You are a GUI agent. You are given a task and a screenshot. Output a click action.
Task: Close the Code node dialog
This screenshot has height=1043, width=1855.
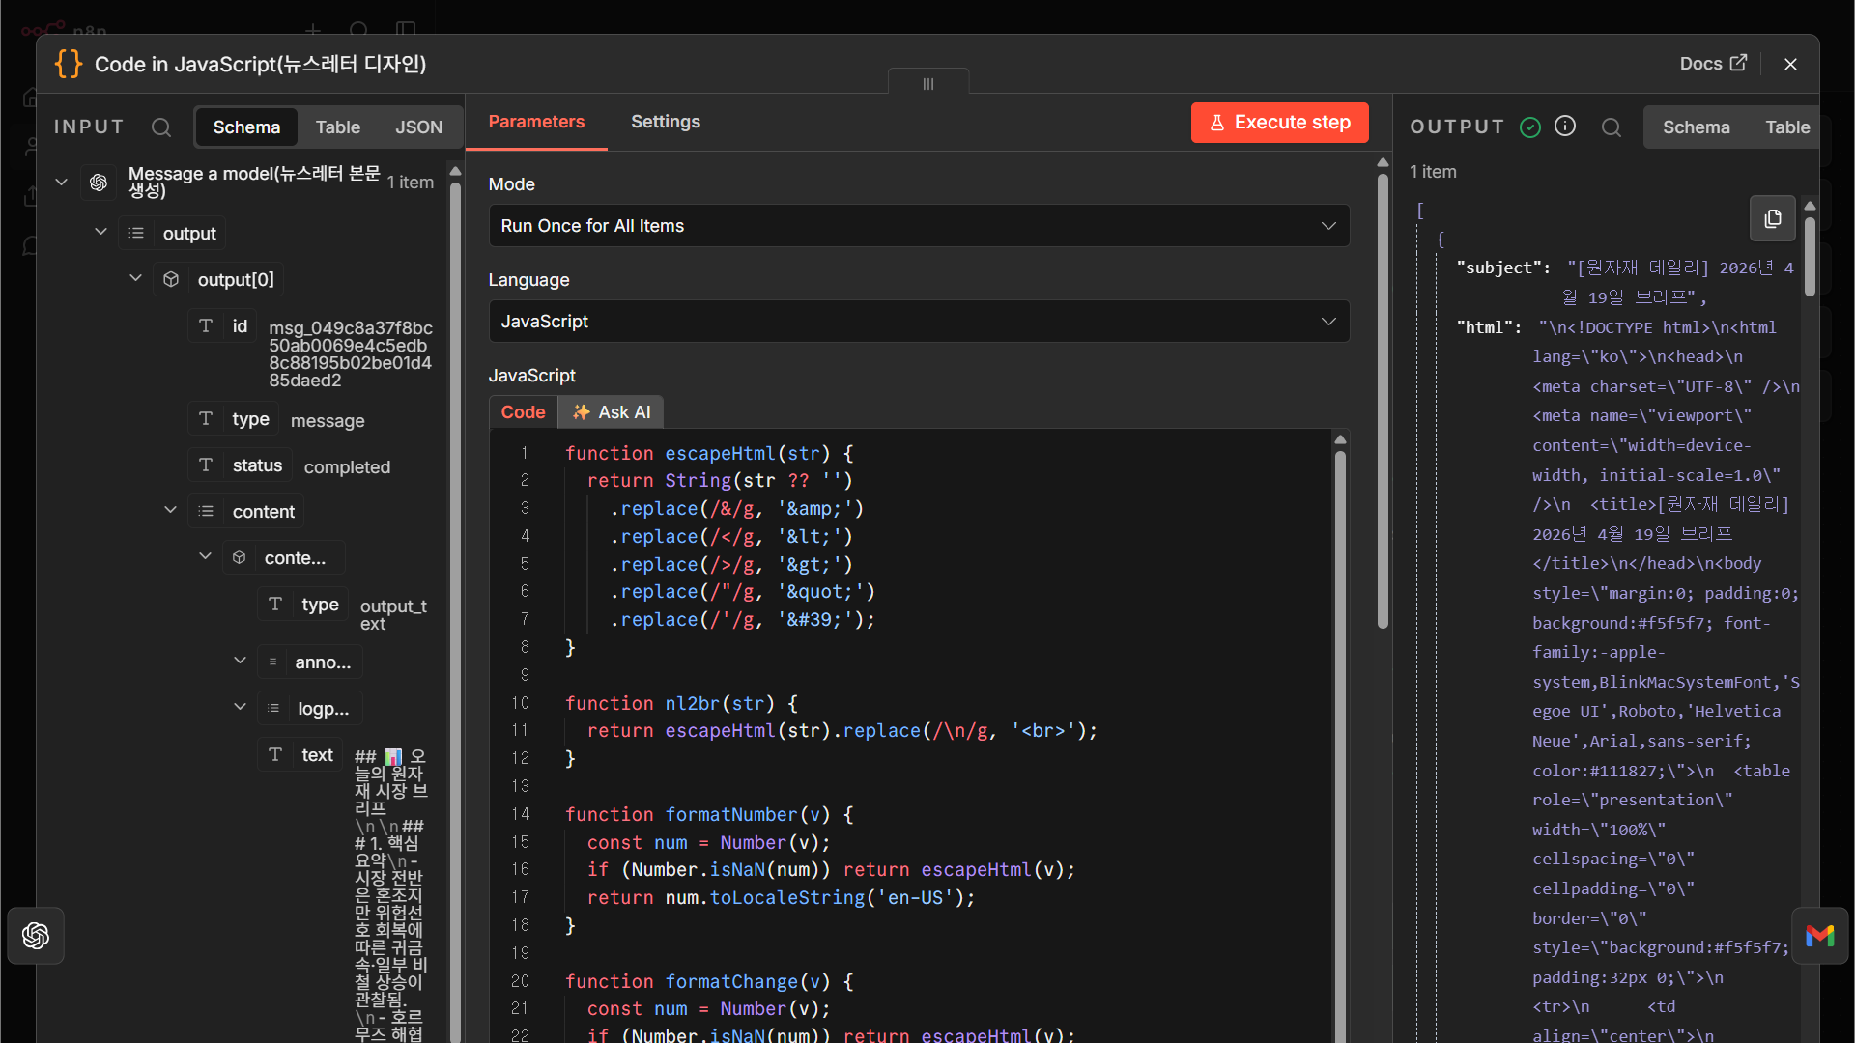[x=1790, y=64]
